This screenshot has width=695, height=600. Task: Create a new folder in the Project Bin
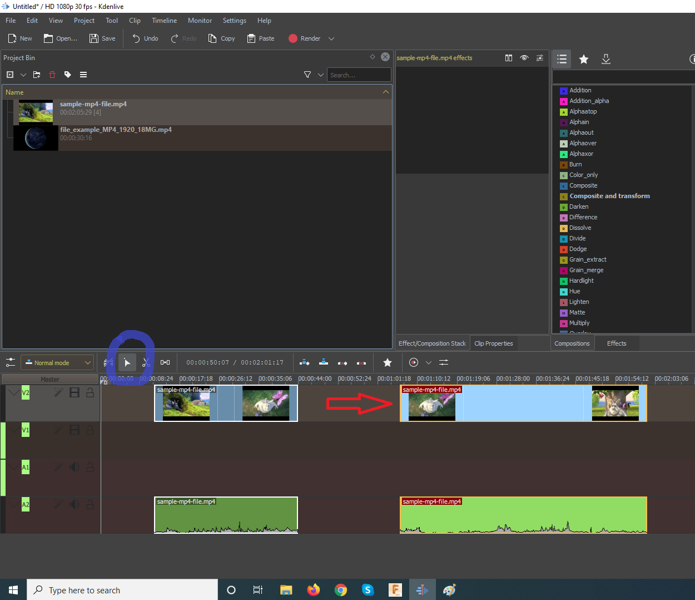(37, 75)
